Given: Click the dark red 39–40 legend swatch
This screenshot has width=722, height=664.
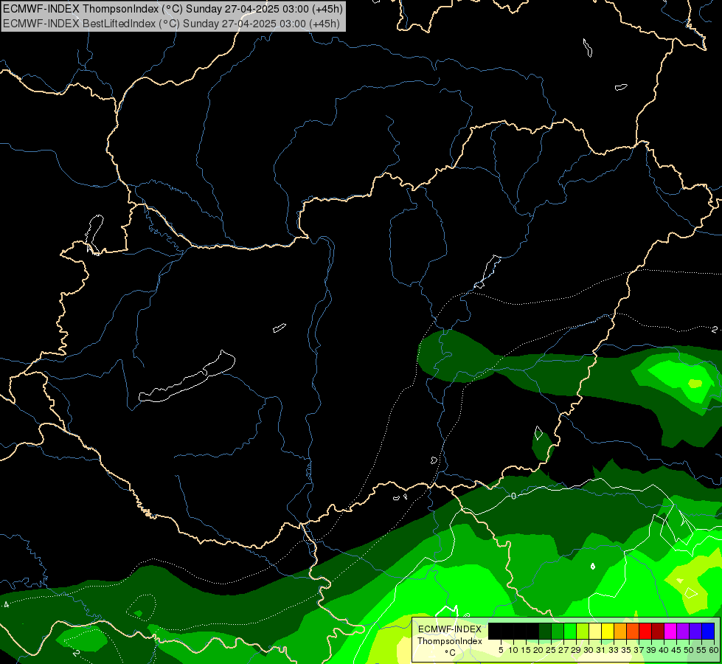Looking at the screenshot, I should click(658, 632).
